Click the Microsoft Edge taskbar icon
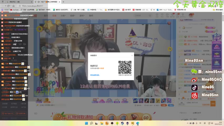 tap(138, 123)
